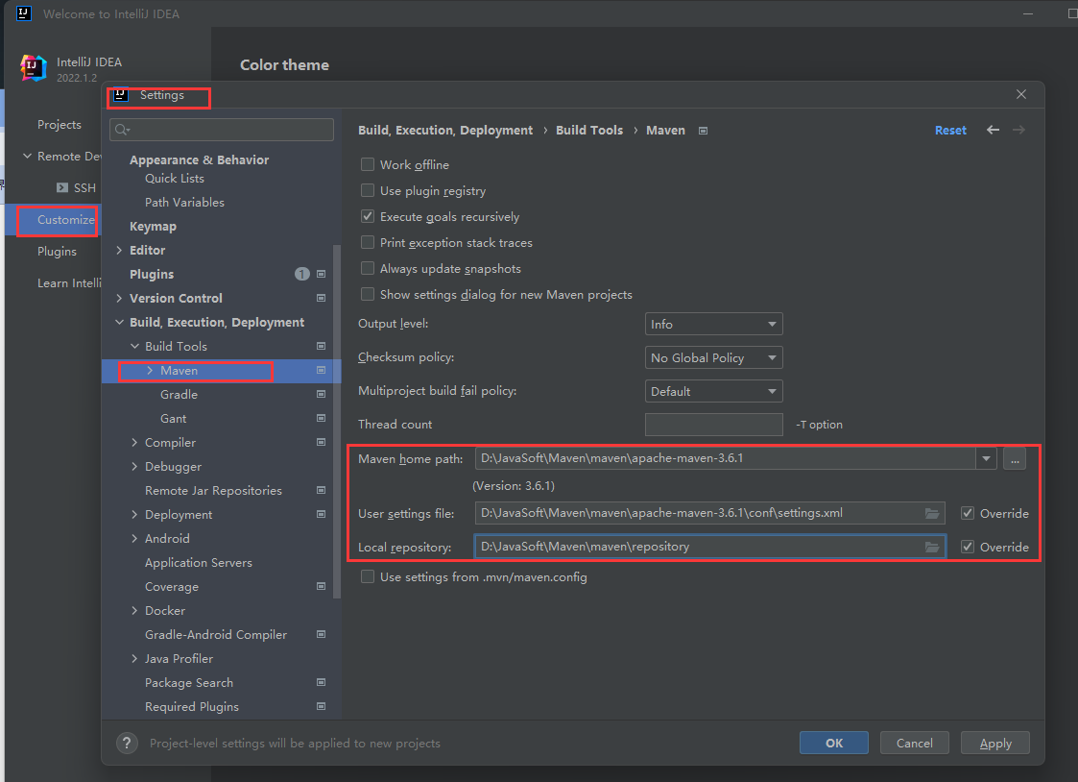
Task: Open the Multiproject build fail policy dropdown
Action: pyautogui.click(x=713, y=391)
